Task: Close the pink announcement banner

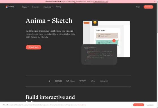Action: (x=155, y=2)
